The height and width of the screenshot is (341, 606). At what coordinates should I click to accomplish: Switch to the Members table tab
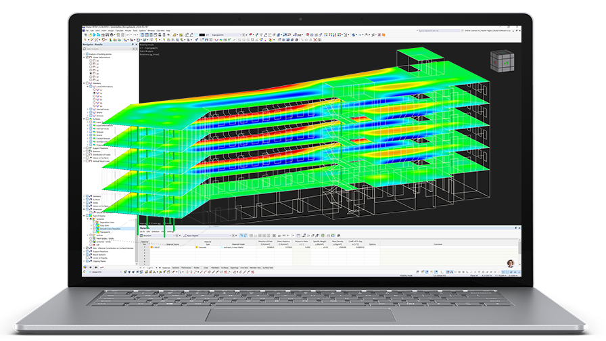pos(215,267)
